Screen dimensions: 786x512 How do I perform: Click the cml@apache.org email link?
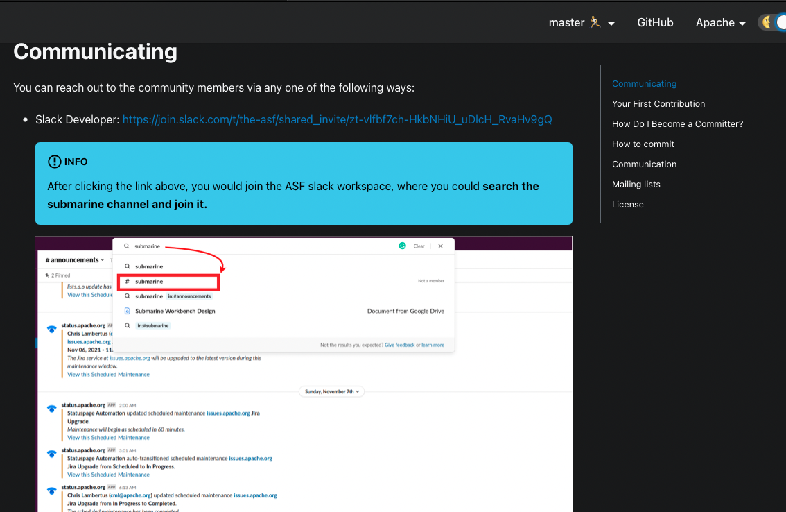[130, 495]
